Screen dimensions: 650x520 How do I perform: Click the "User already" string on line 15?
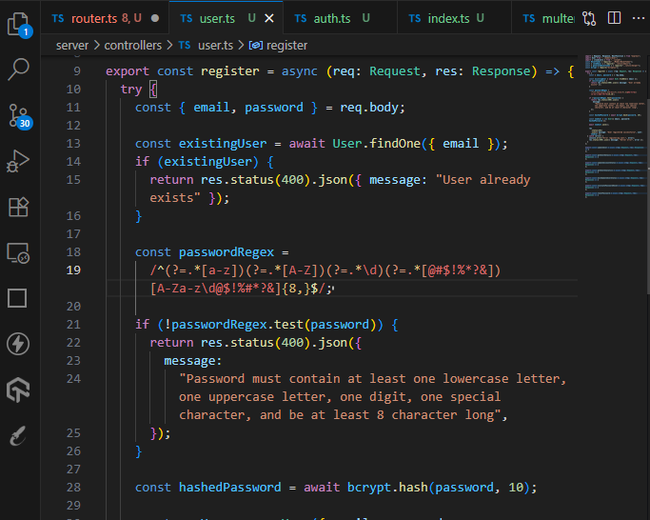[483, 180]
